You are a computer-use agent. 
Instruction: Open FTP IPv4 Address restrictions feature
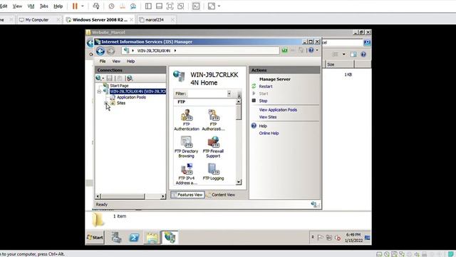[x=187, y=174]
